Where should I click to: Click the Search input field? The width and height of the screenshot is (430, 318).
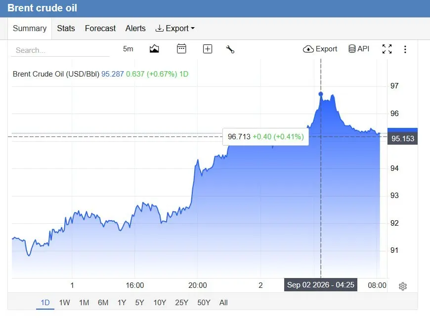pyautogui.click(x=60, y=50)
